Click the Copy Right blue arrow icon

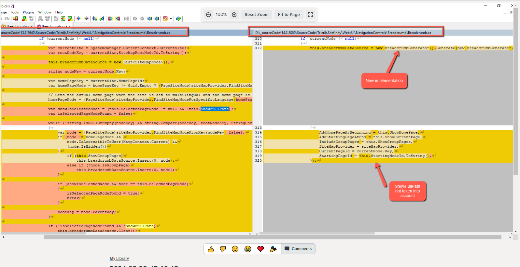coord(79,19)
